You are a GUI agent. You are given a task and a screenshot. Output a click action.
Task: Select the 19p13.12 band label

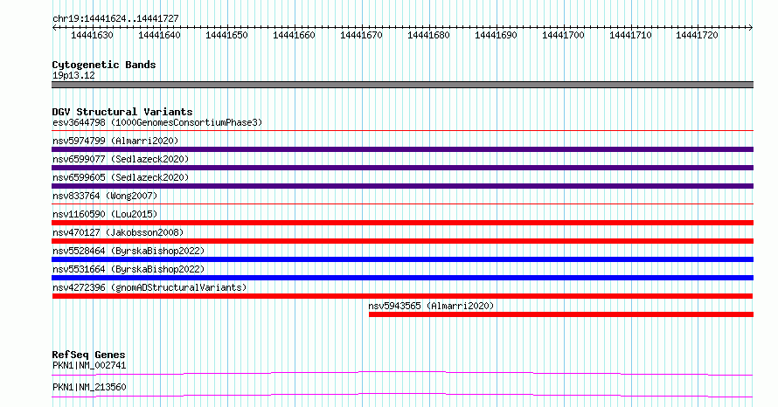click(x=73, y=75)
